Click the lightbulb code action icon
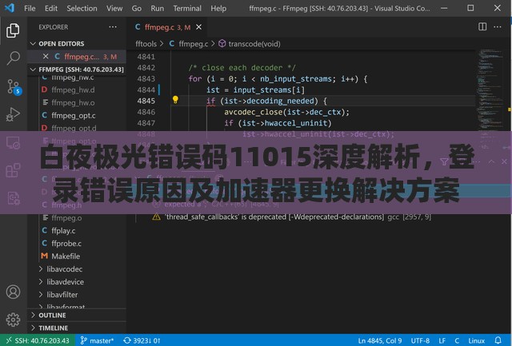The height and width of the screenshot is (346, 512). click(x=175, y=99)
